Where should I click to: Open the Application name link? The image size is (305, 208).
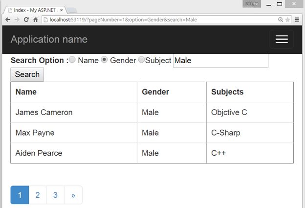(49, 40)
